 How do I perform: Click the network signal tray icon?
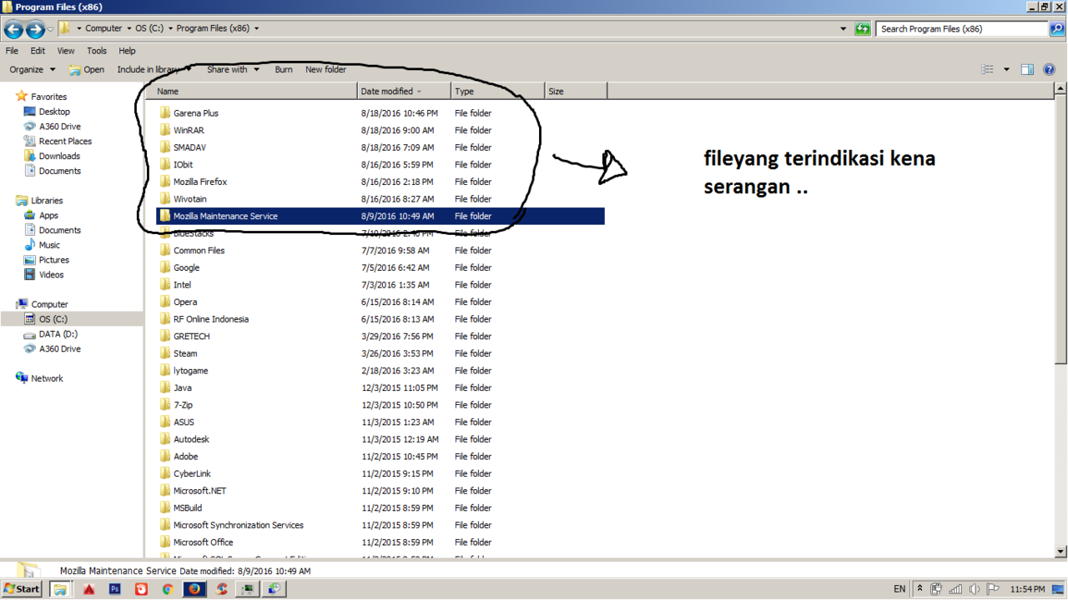click(956, 589)
